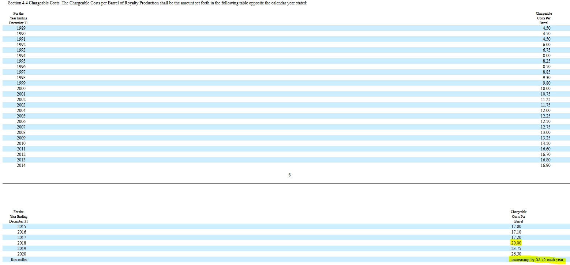Image resolution: width=570 pixels, height=265 pixels.
Task: Click the 12.00 cost value
Action: [545, 110]
